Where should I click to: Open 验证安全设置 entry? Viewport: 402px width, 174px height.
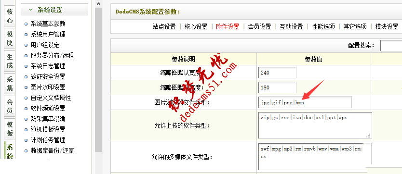tap(48, 76)
